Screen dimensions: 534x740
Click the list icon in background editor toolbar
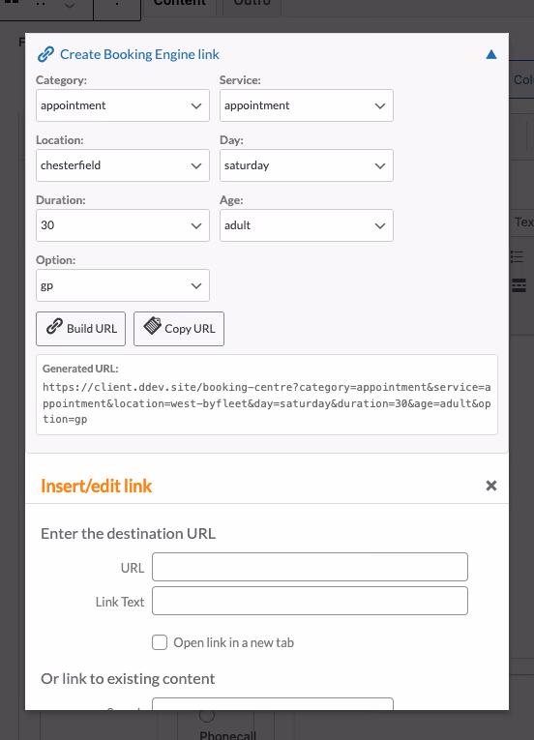pos(518,256)
